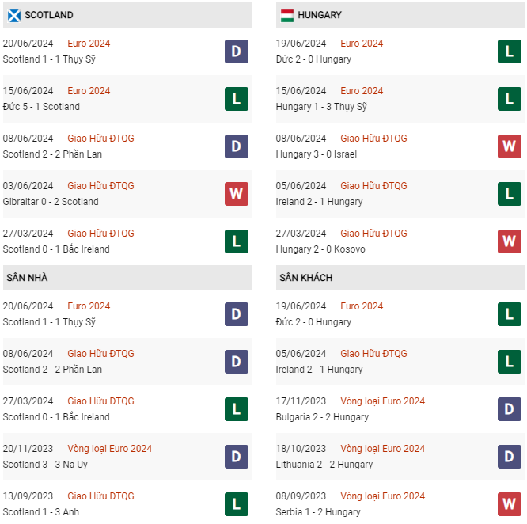Select the Ireland 2-1 Hungary result under the HUNGARY header
The image size is (527, 524).
(x=319, y=202)
